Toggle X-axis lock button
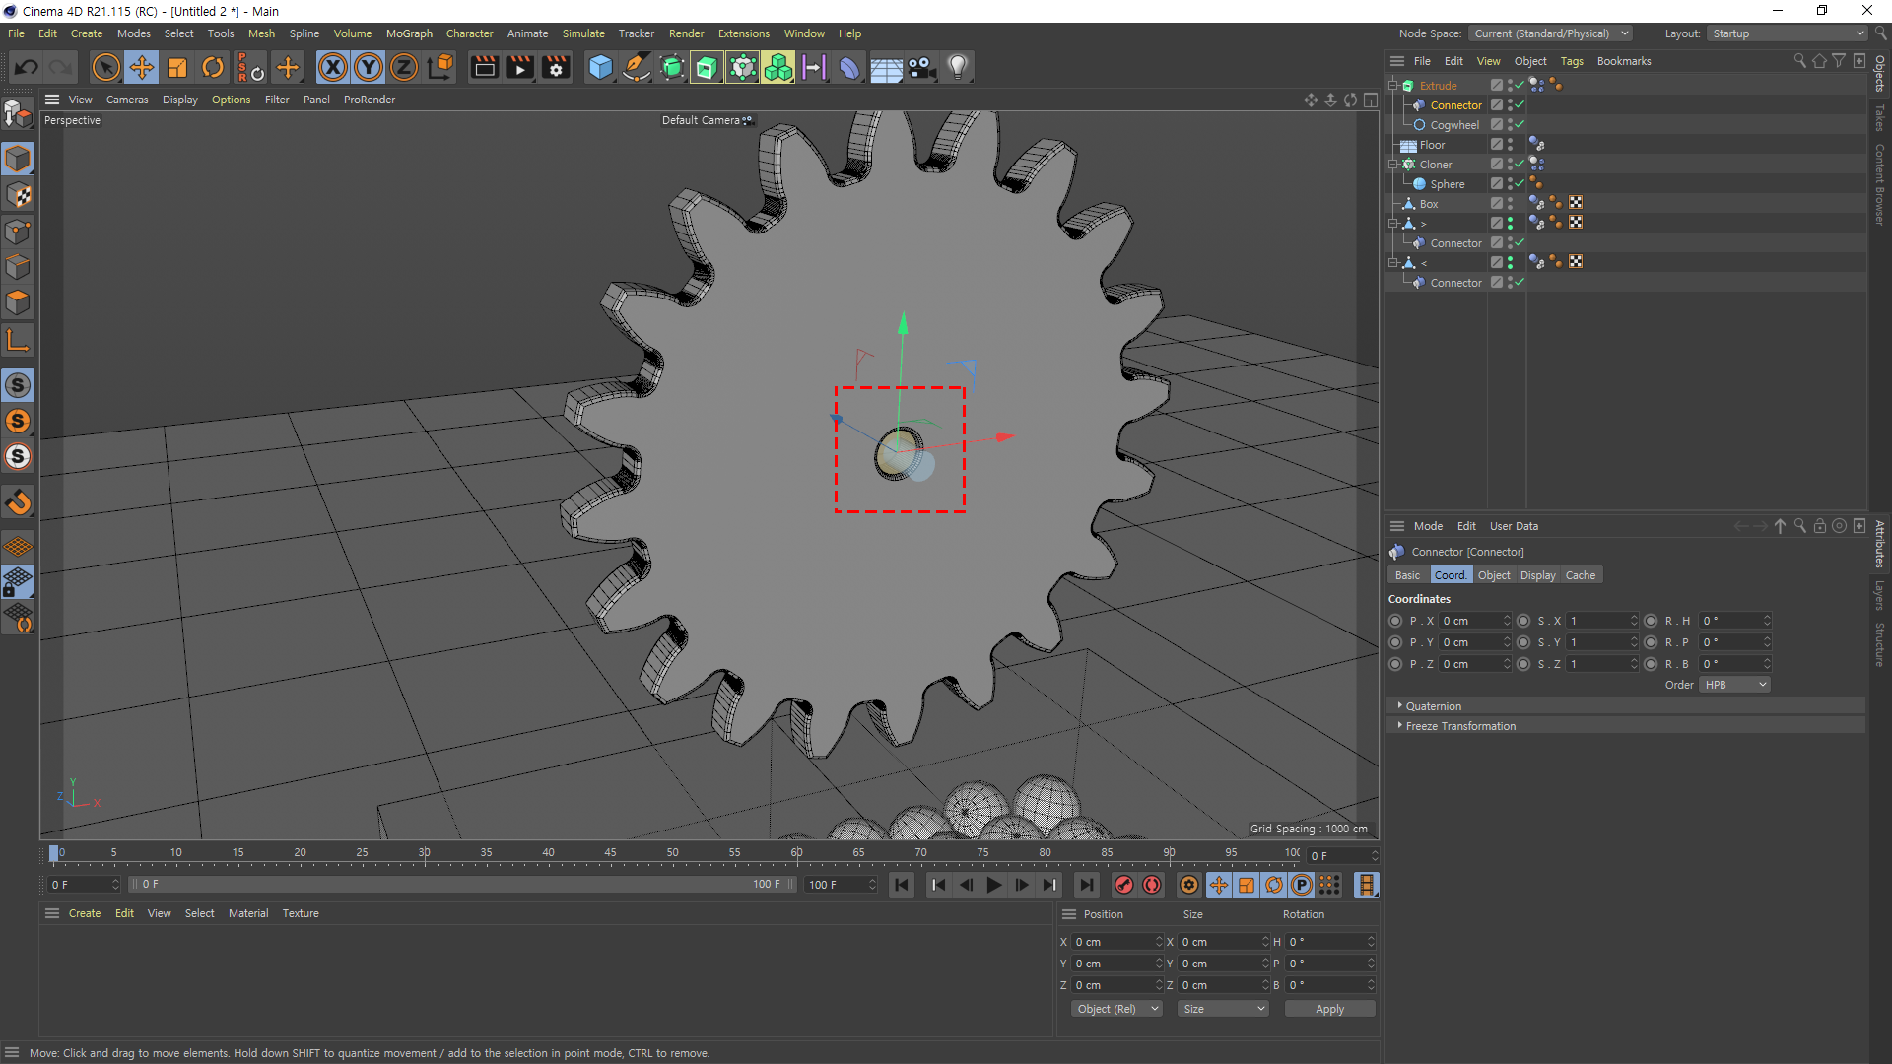Screen dimensions: 1892x1064 click(x=333, y=67)
